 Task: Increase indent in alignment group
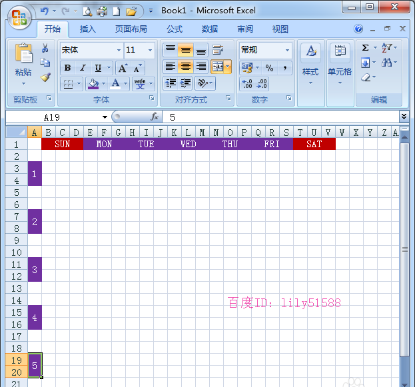pos(185,83)
